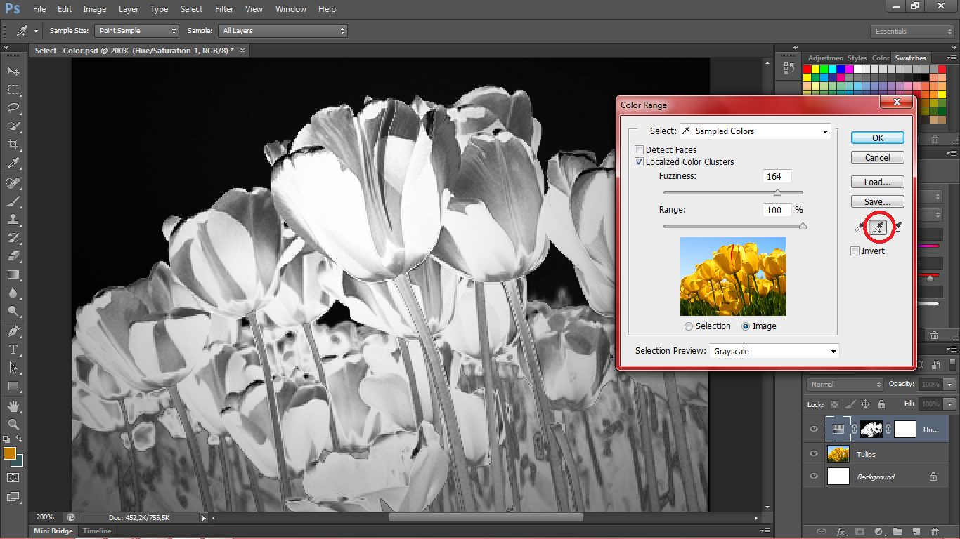
Task: Switch to the Adjustments tab
Action: (825, 58)
